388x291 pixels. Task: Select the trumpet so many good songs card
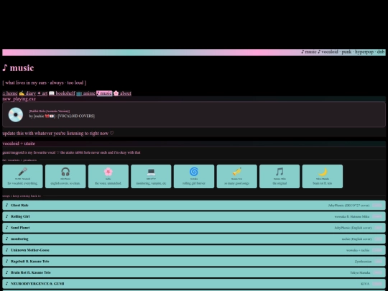(x=237, y=177)
